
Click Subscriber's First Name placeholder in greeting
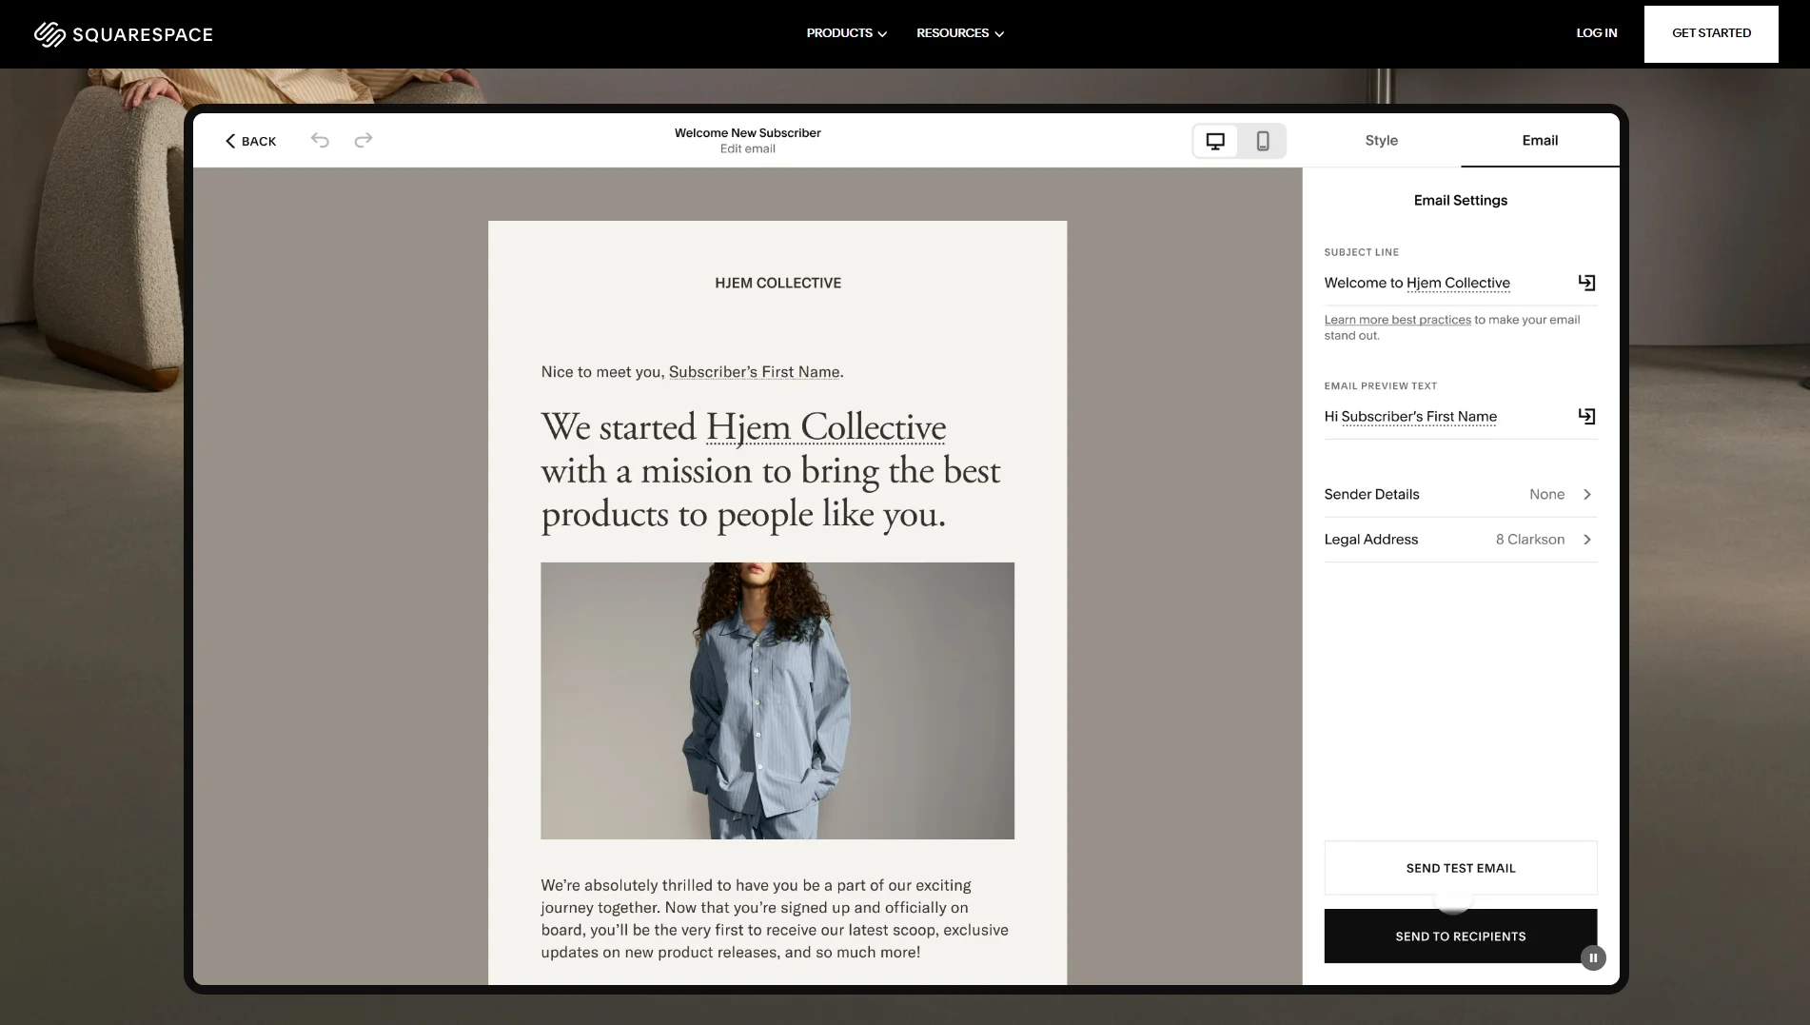(x=754, y=372)
